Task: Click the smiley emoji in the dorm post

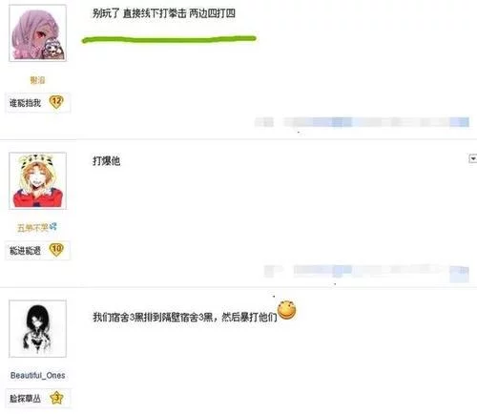Action: [287, 310]
